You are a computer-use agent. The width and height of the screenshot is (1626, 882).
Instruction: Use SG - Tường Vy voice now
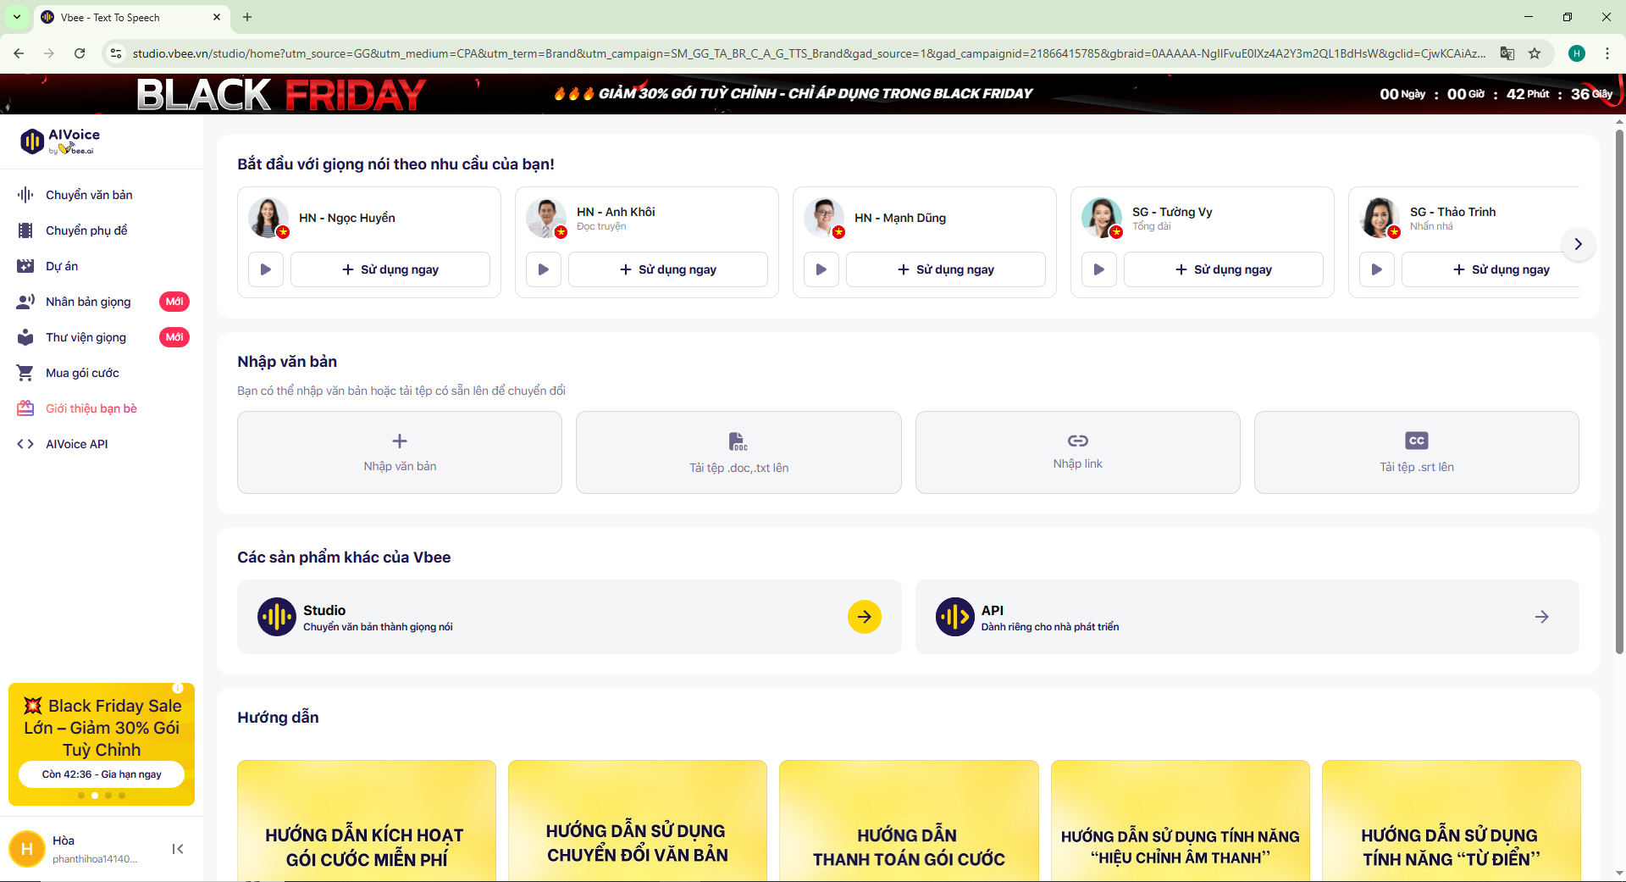(x=1224, y=269)
